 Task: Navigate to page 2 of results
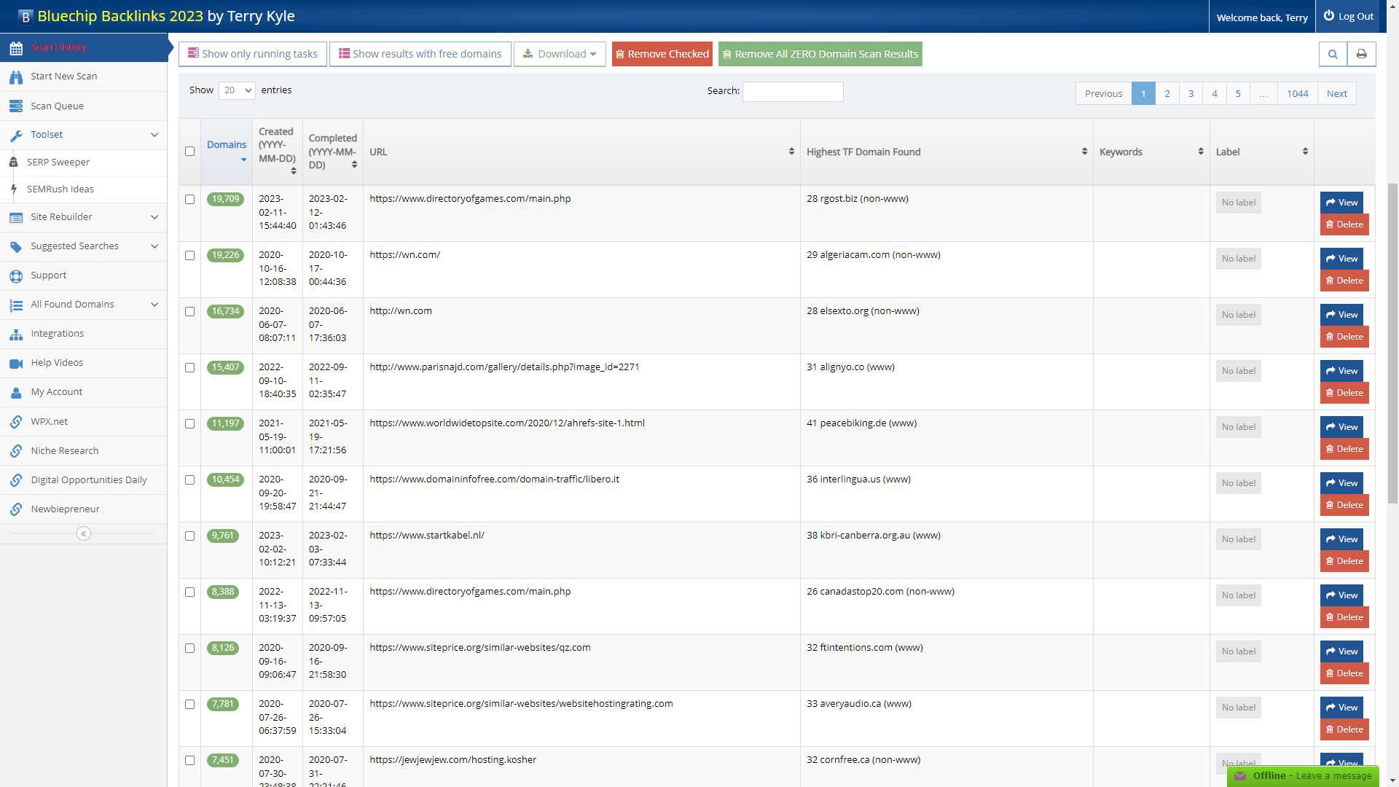[1167, 93]
